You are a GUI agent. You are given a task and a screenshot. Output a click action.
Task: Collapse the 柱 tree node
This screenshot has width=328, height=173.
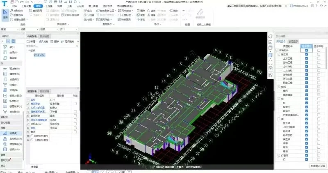point(279,99)
